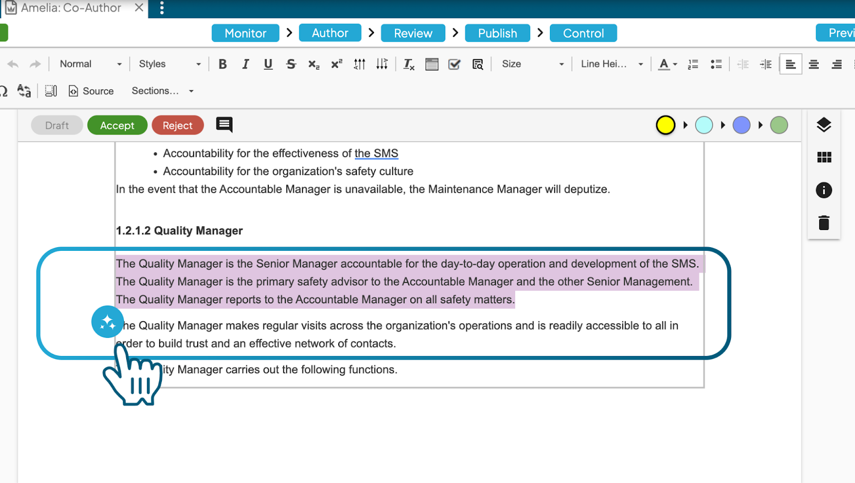Apply subscript formatting
Viewport: 855px width, 483px height.
point(314,64)
